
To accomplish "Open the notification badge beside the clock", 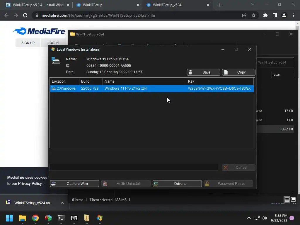I will (292, 218).
